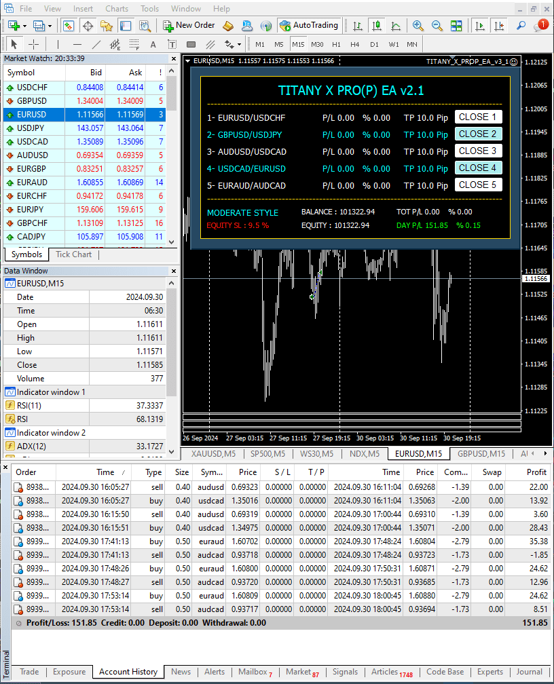This screenshot has width=554, height=684.
Task: Click CLOSE 3 for AUDUSD/USDCAD
Action: (478, 151)
